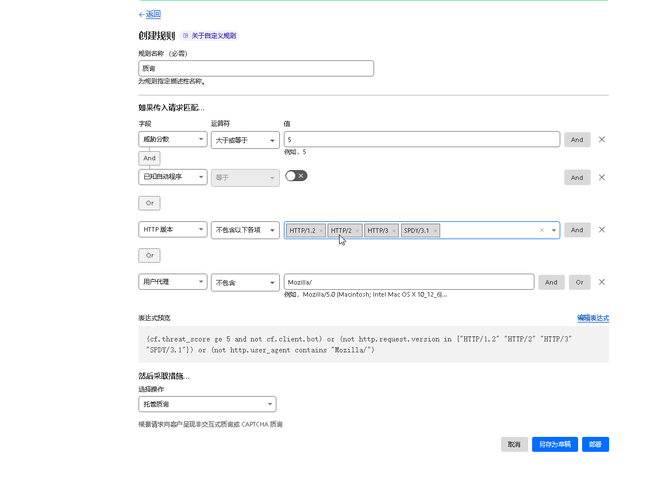666x480 pixels.
Task: Open the 威胁分数 field dropdown
Action: [172, 139]
